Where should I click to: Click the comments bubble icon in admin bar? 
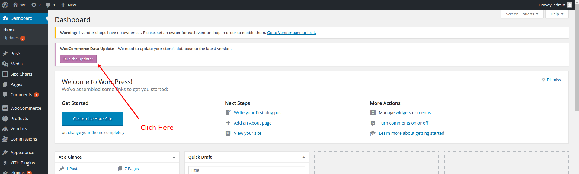tap(48, 5)
